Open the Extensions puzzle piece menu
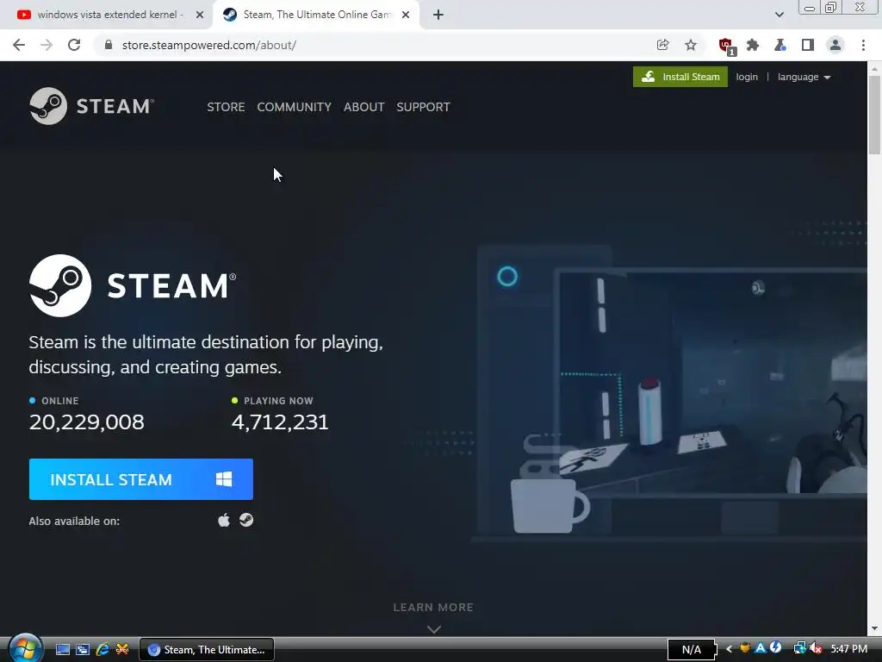Screen dimensions: 882x662 pos(753,45)
